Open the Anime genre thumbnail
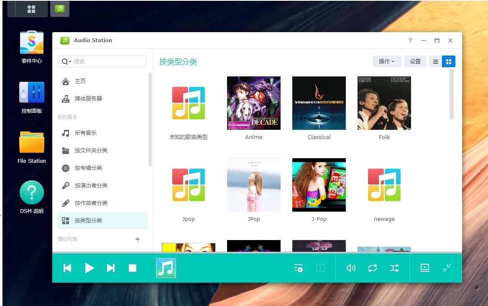 (x=253, y=103)
